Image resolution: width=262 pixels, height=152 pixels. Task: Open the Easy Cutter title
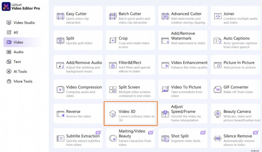(76, 14)
